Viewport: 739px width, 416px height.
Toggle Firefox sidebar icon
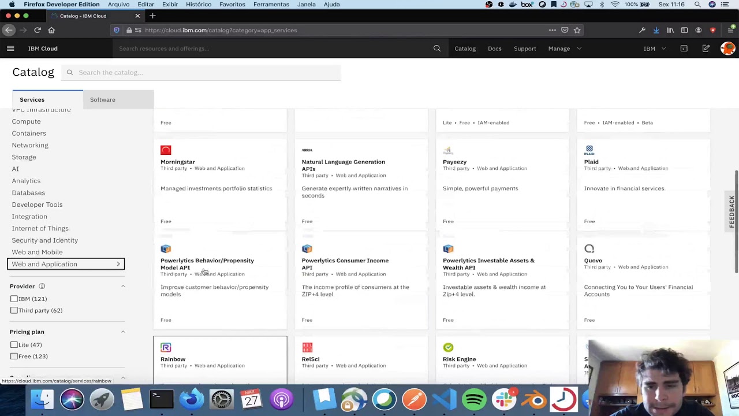[x=684, y=30]
